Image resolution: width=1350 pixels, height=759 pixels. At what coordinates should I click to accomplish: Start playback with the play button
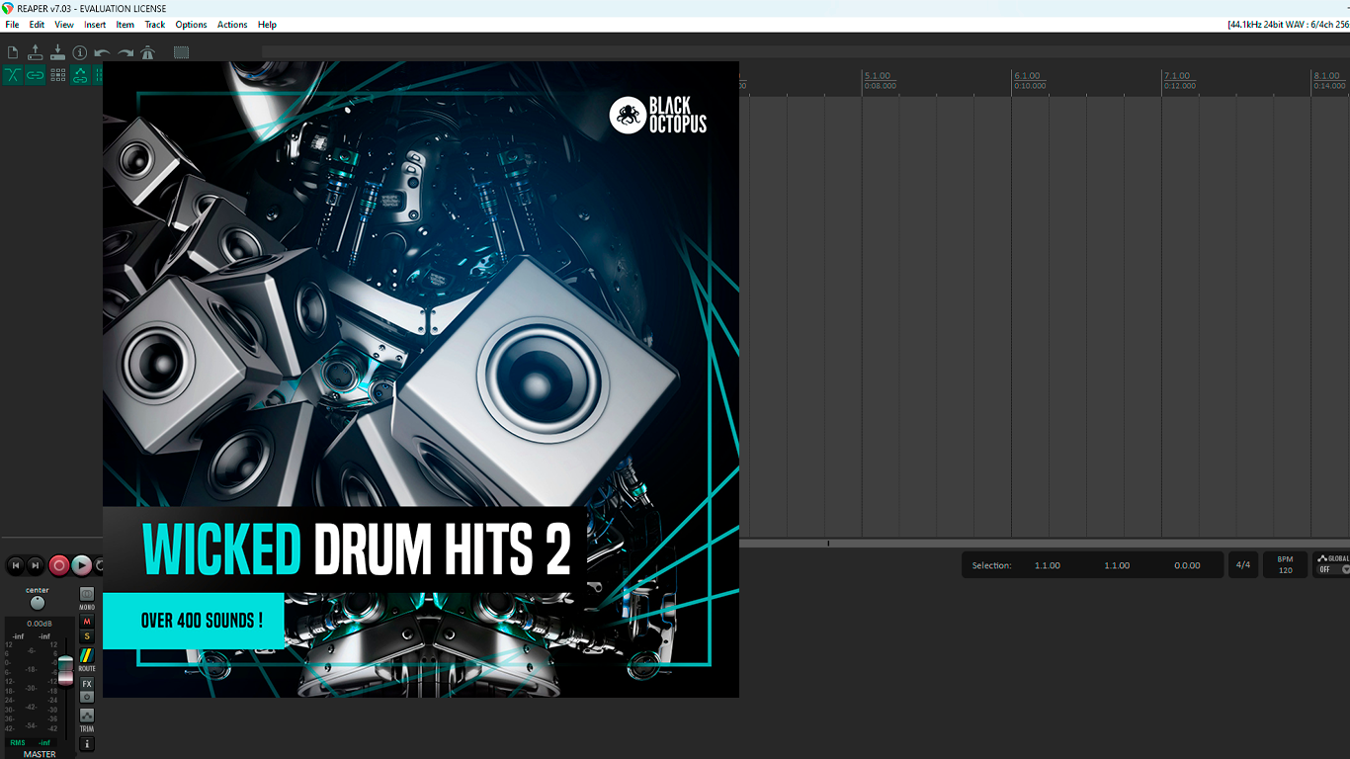click(x=82, y=565)
